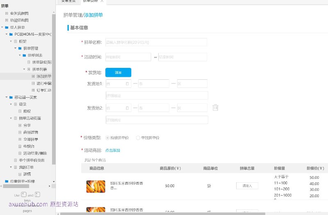Click the blue 添加 button
The height and width of the screenshot is (215, 328).
118,72
